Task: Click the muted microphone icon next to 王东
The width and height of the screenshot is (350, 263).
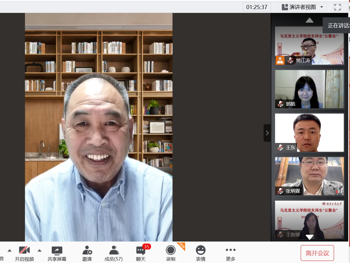Action: click(281, 147)
